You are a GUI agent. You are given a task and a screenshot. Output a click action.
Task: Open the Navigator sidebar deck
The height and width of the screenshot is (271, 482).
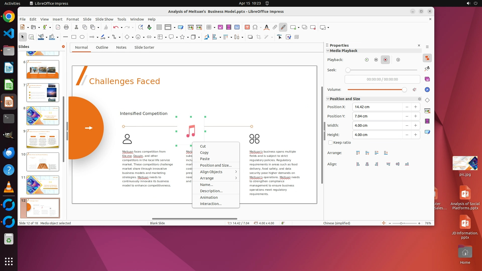(x=427, y=90)
